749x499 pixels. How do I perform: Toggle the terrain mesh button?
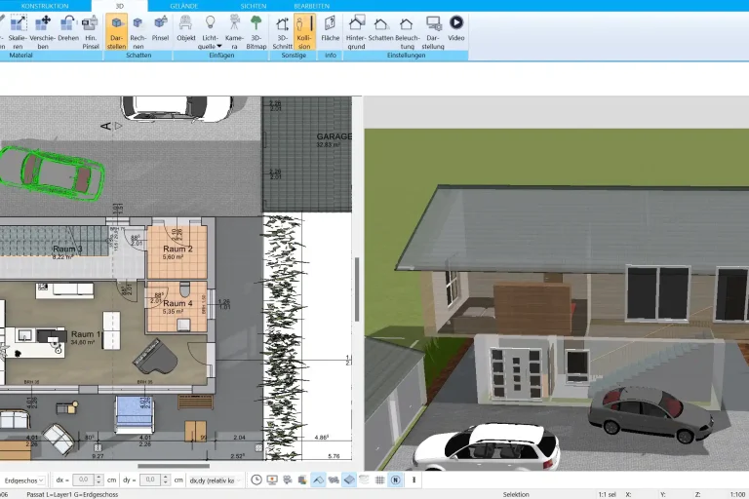(x=334, y=480)
